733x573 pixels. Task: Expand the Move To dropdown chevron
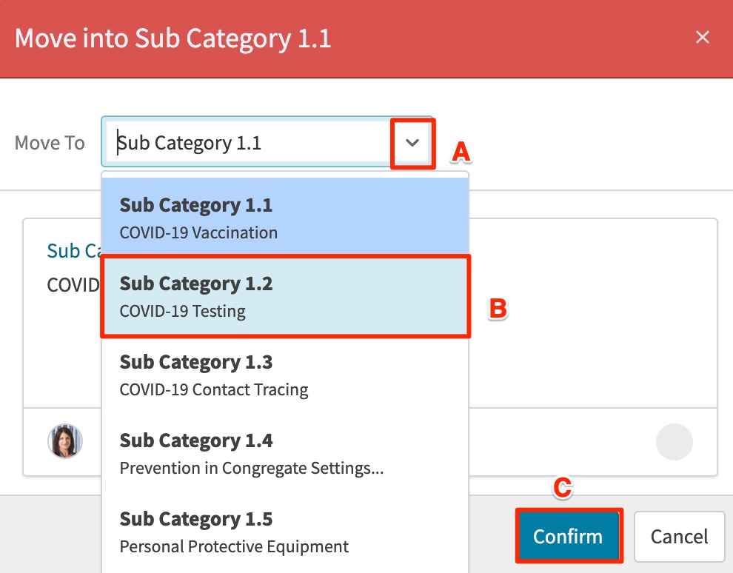(412, 143)
